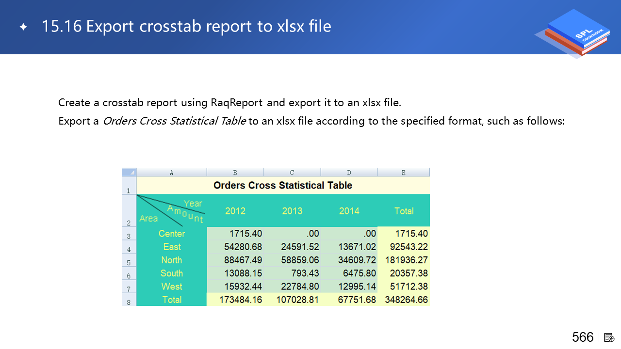
Task: Click the slide title '15.16 Export crosstab report'
Action: pos(186,26)
